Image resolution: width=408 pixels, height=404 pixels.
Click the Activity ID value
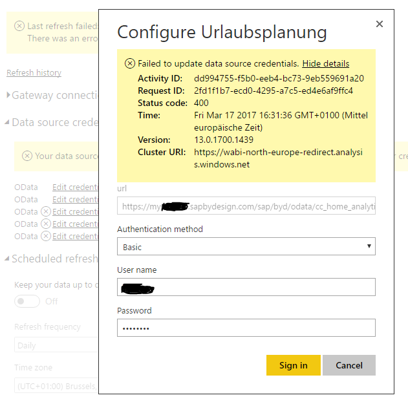279,78
